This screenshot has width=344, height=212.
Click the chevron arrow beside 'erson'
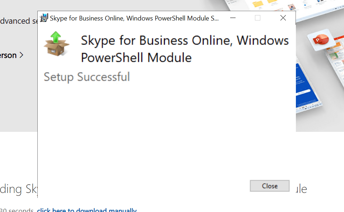[22, 55]
